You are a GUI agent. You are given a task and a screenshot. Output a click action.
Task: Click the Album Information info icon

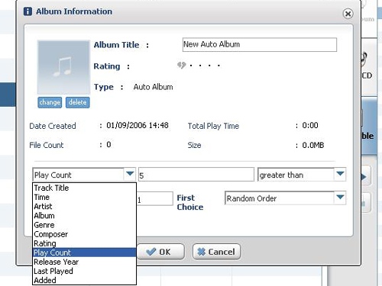tap(28, 11)
